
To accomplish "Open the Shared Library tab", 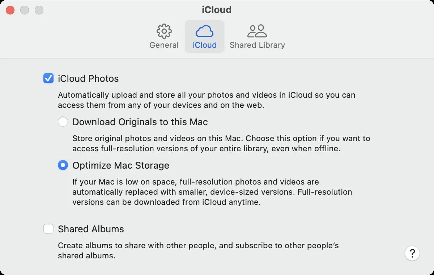I will [x=257, y=36].
